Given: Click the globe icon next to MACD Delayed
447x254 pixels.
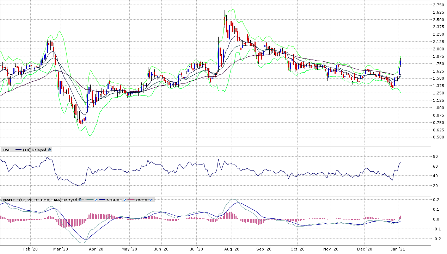Looking at the screenshot, I should [80, 200].
